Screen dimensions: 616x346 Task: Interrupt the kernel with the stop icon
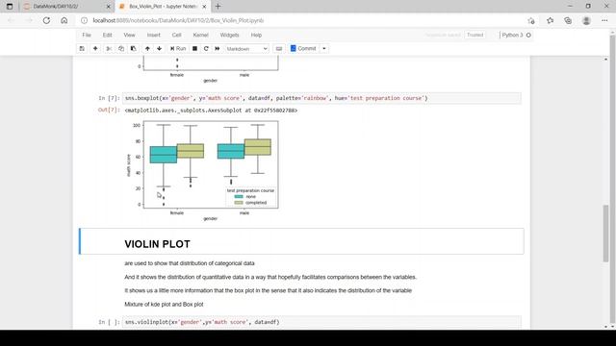click(x=194, y=49)
